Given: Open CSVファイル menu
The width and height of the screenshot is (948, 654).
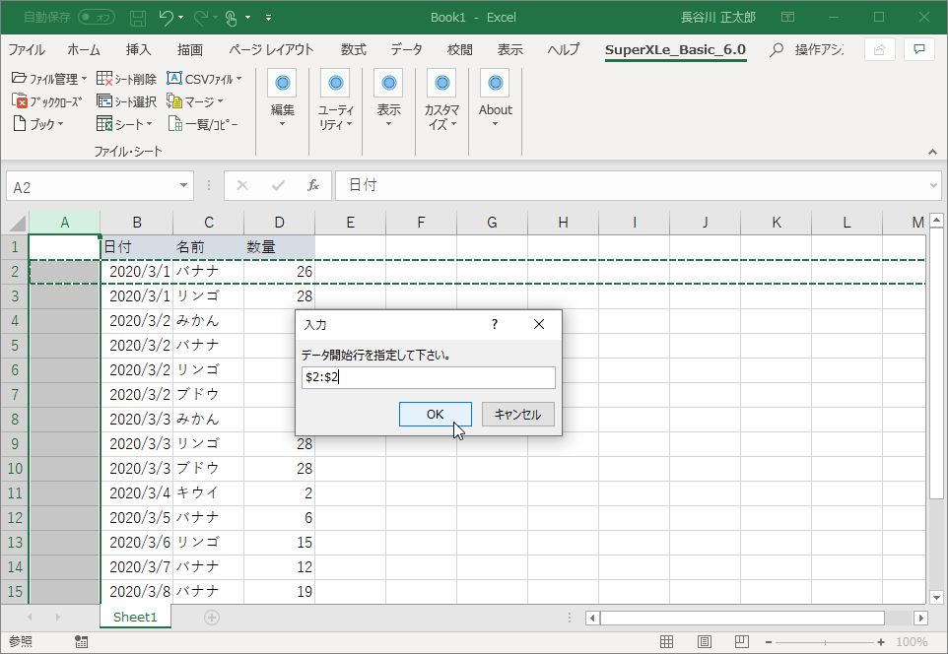Looking at the screenshot, I should pos(204,79).
